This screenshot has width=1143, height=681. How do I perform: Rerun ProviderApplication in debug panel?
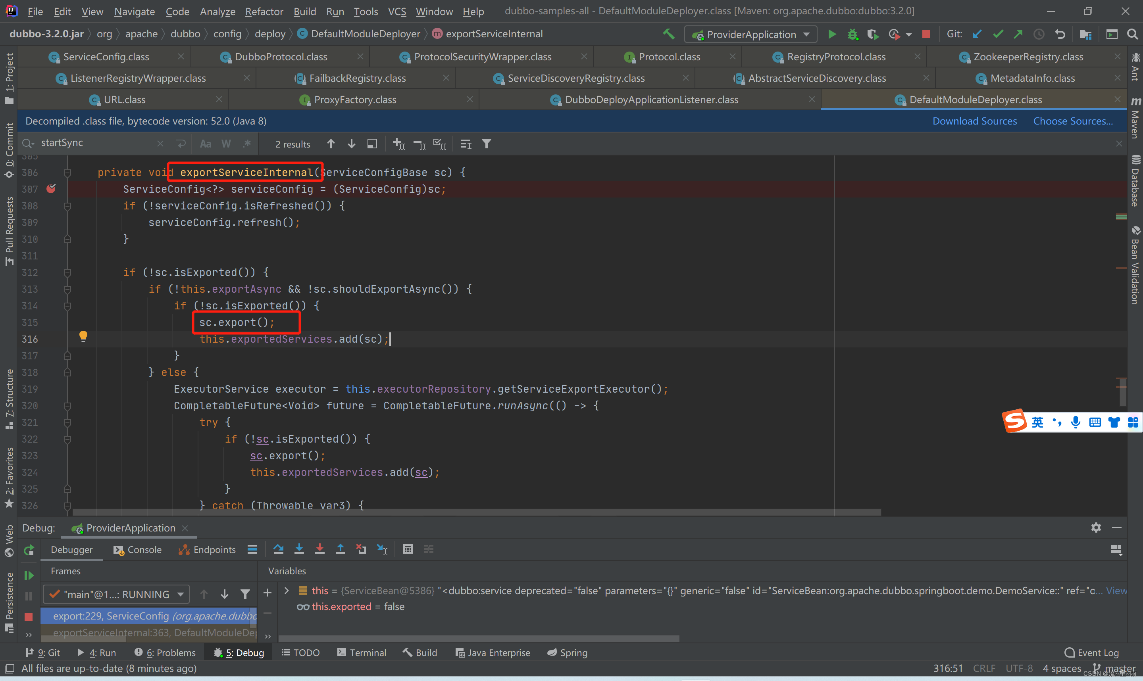[x=29, y=550]
